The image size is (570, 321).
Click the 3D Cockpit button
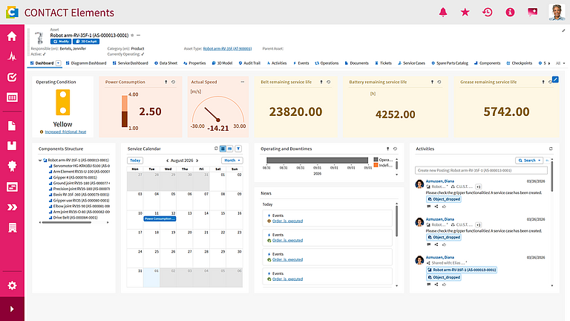coord(86,42)
